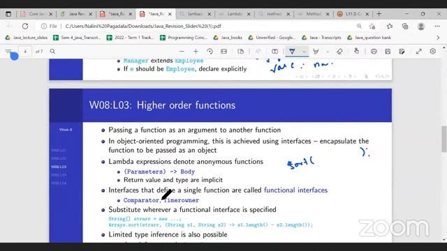Click the 'functional interfaces' text
The height and width of the screenshot is (251, 447).
[295, 190]
